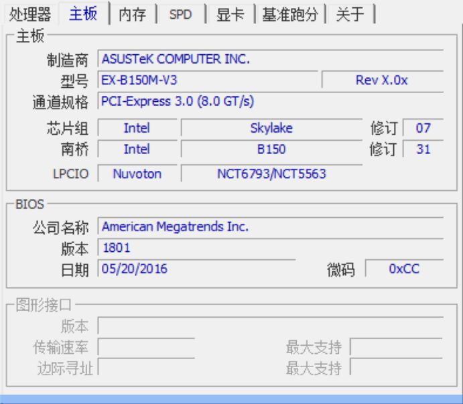
Task: Click the PCI-Express 3.0 (8.0 GT/s) value
Action: click(271, 101)
